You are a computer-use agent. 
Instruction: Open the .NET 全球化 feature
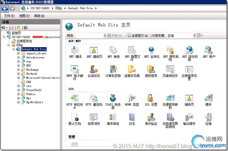[151, 52]
